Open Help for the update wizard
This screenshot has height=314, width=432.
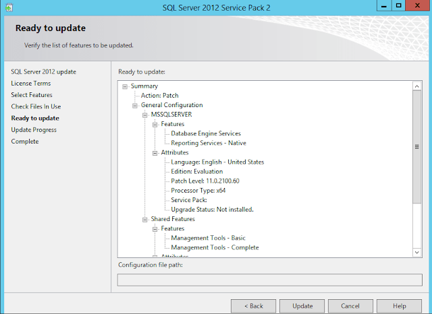(x=400, y=306)
